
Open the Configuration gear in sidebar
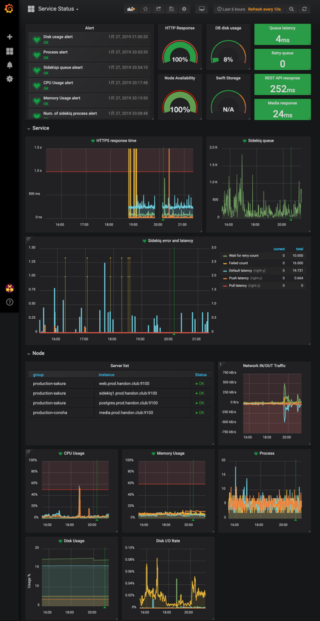tap(10, 79)
